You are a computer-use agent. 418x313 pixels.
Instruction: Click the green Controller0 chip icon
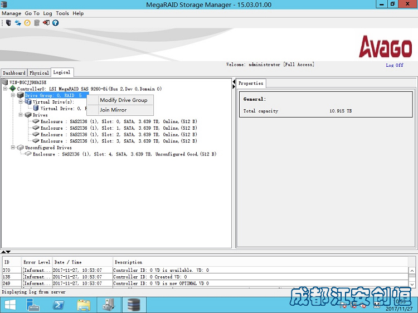click(x=12, y=89)
